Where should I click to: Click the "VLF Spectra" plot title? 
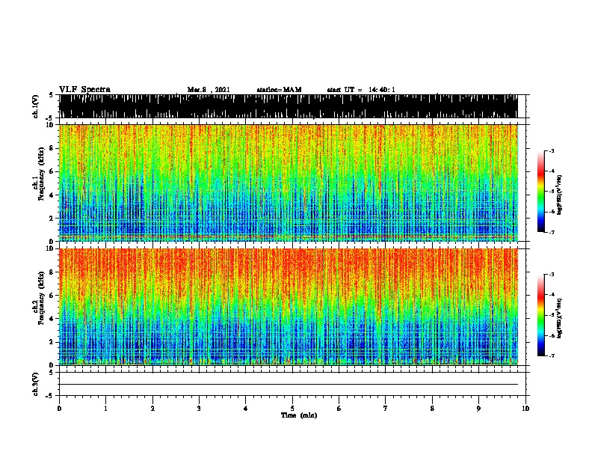tap(84, 90)
